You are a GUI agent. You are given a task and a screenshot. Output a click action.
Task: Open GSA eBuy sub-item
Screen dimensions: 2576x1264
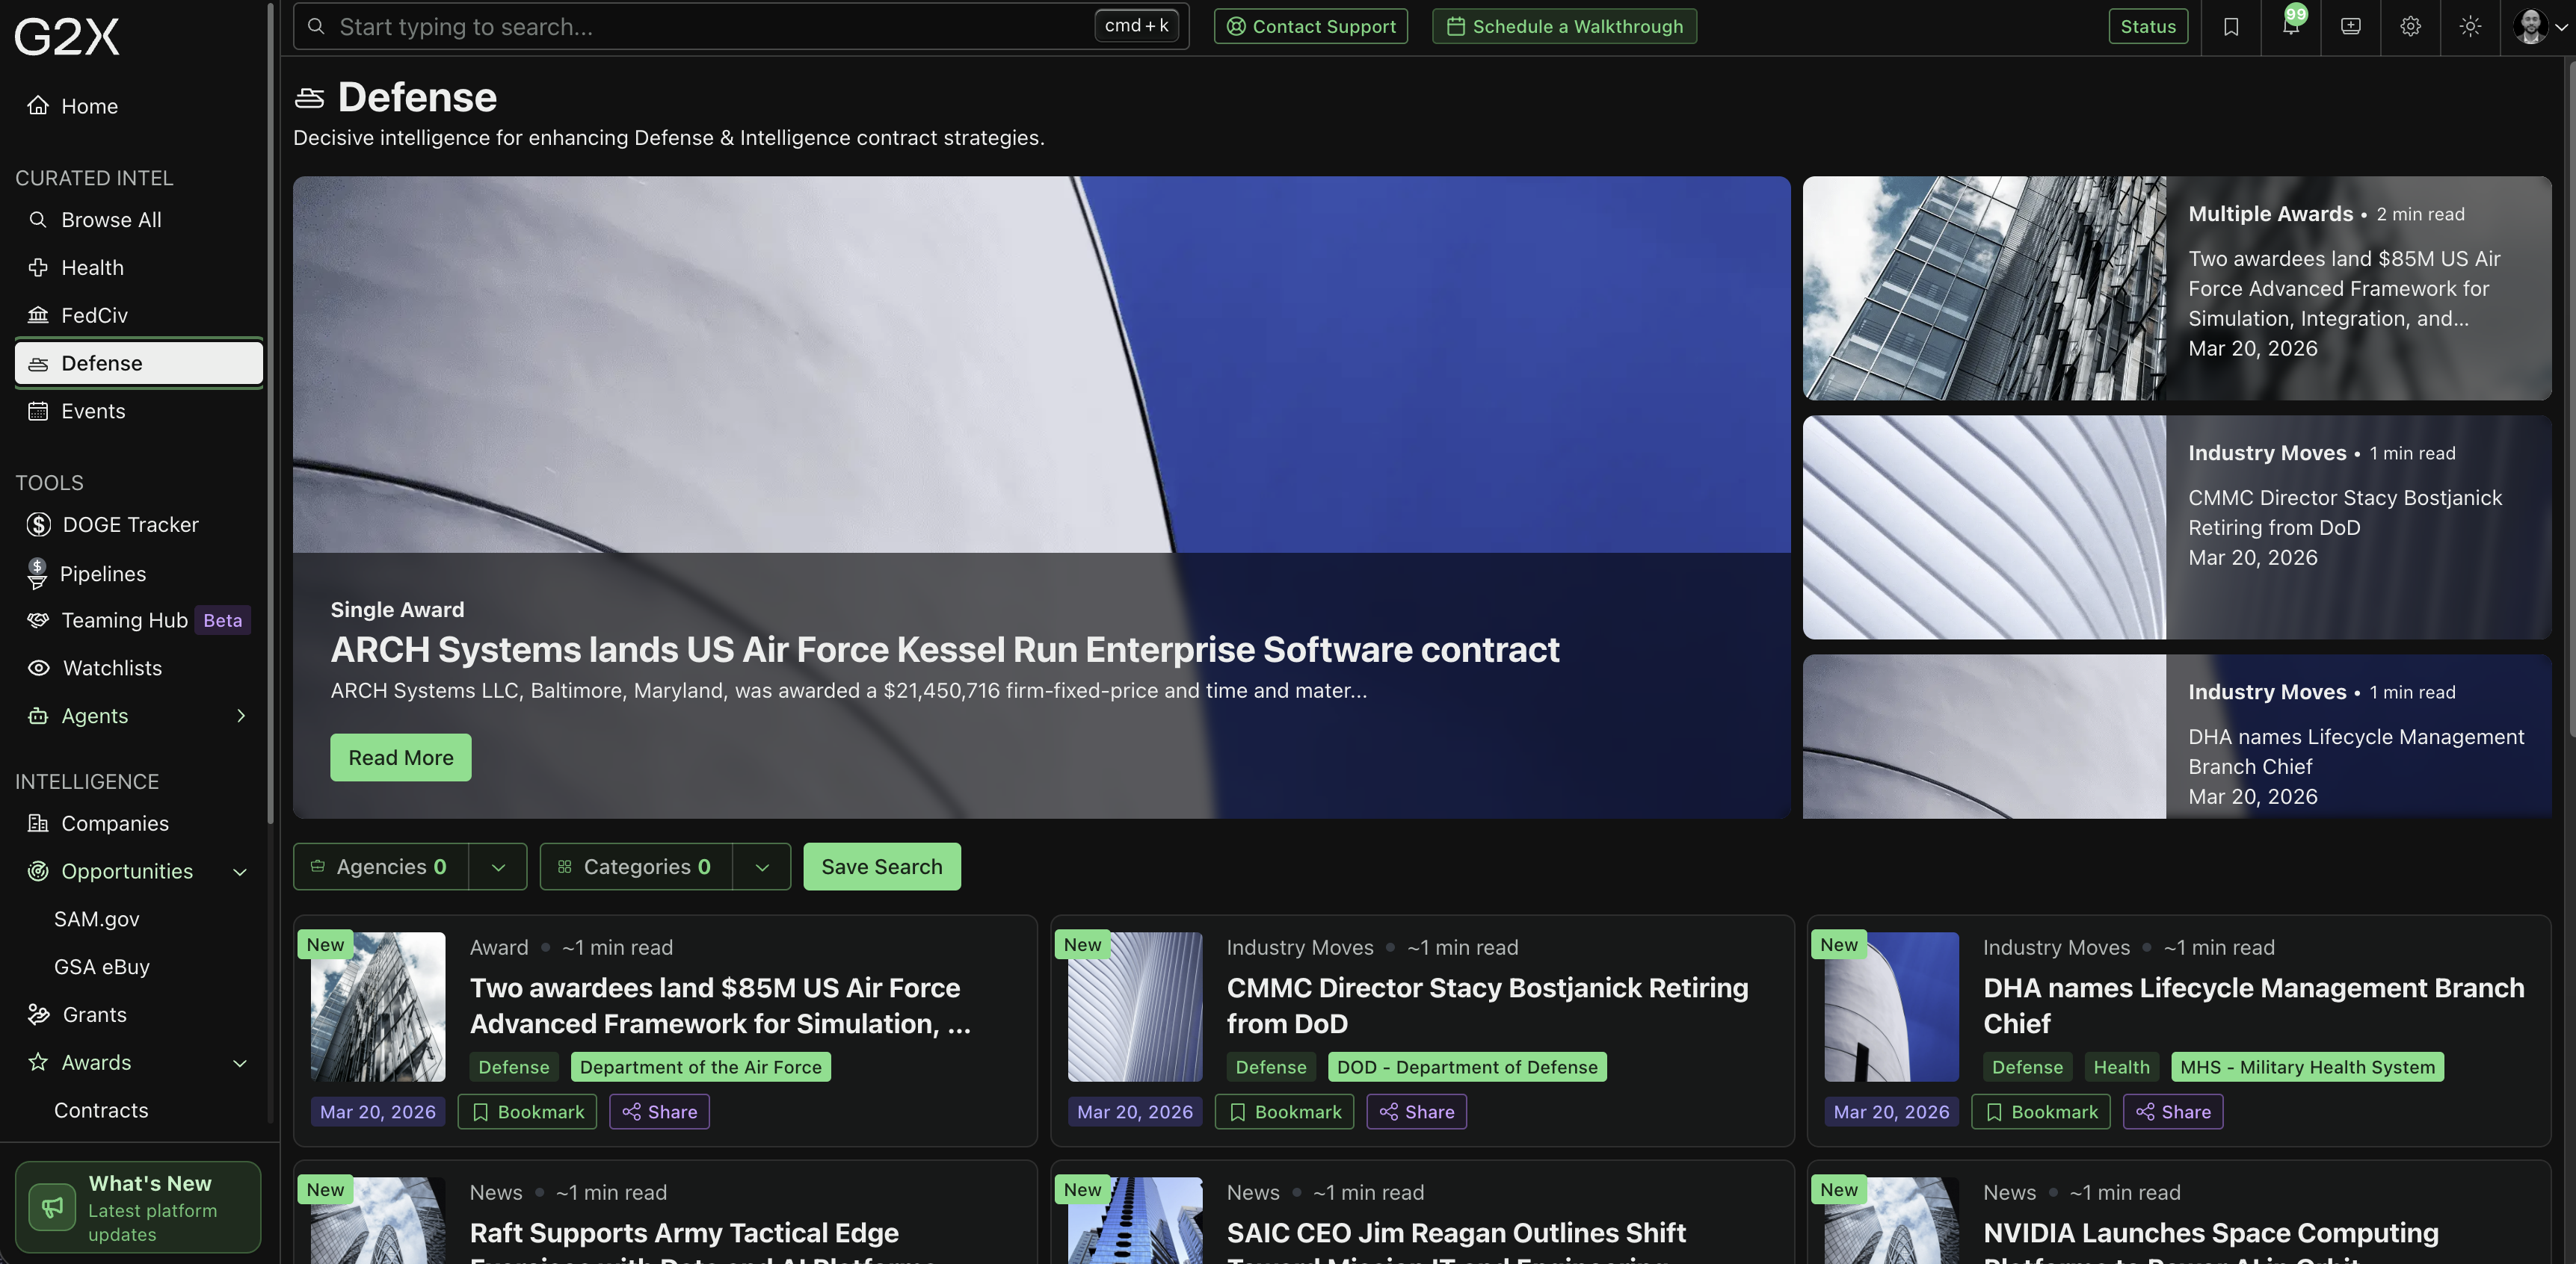[x=102, y=967]
